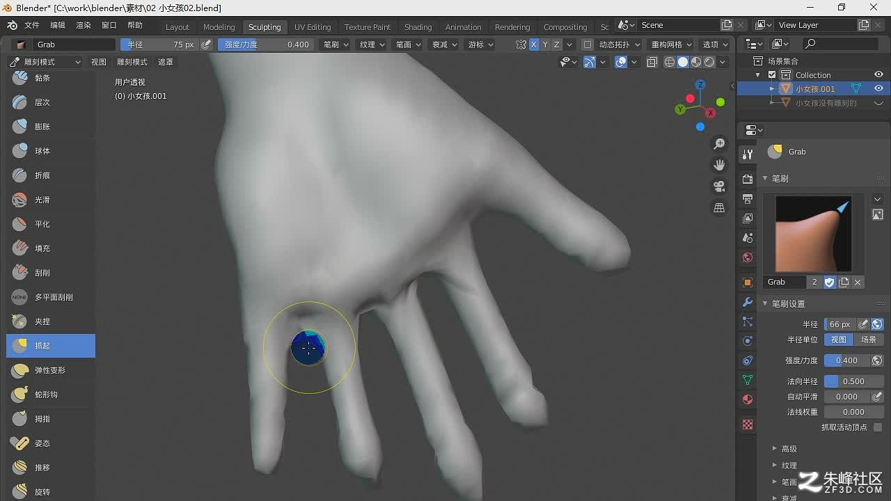
Task: Open the Object Data green triangle tab
Action: [x=748, y=380]
